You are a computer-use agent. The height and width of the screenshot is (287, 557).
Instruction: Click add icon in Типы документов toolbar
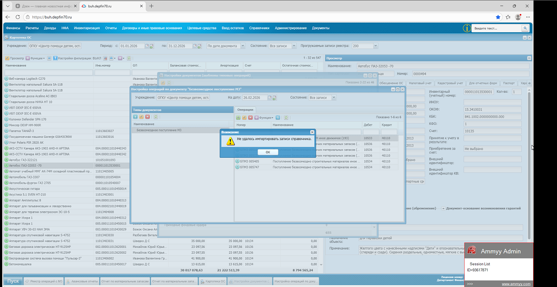coord(135,117)
